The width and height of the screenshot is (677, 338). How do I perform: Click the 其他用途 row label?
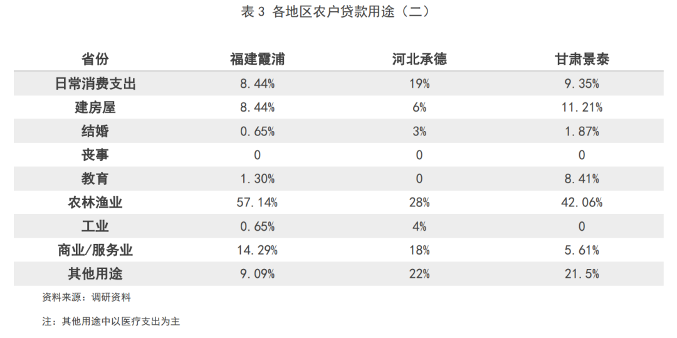[x=95, y=273]
